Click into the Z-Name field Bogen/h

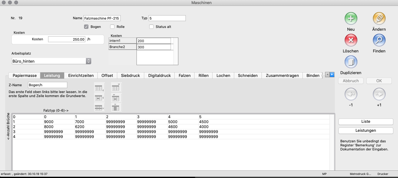click(x=47, y=85)
